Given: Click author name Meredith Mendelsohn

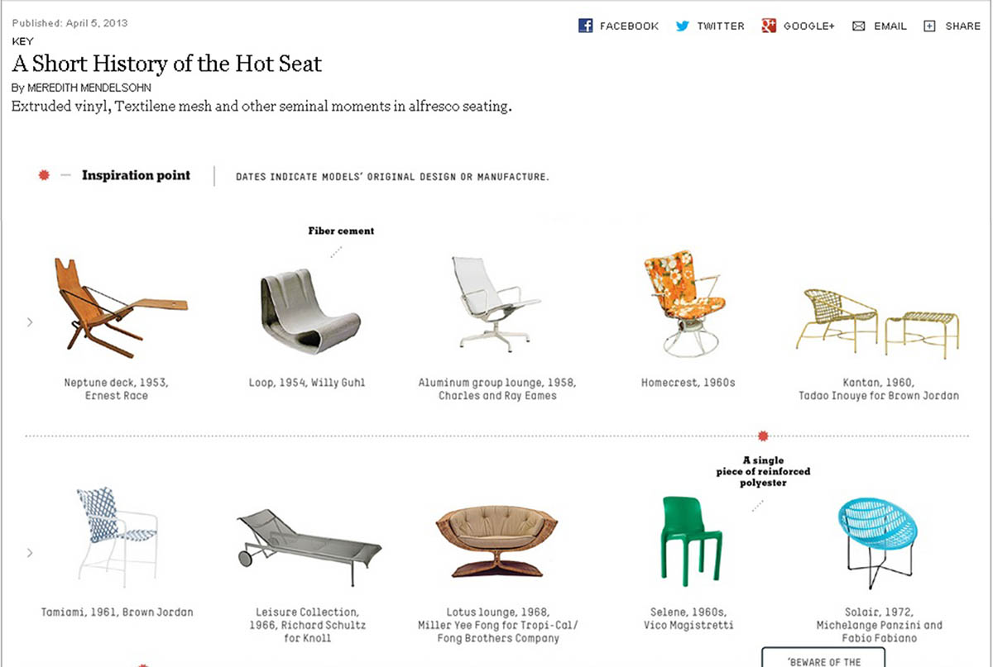Looking at the screenshot, I should [x=89, y=88].
